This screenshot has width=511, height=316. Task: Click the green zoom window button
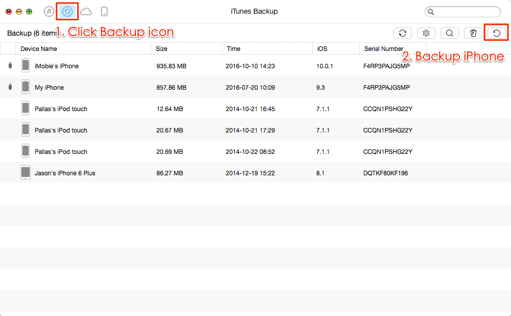29,12
